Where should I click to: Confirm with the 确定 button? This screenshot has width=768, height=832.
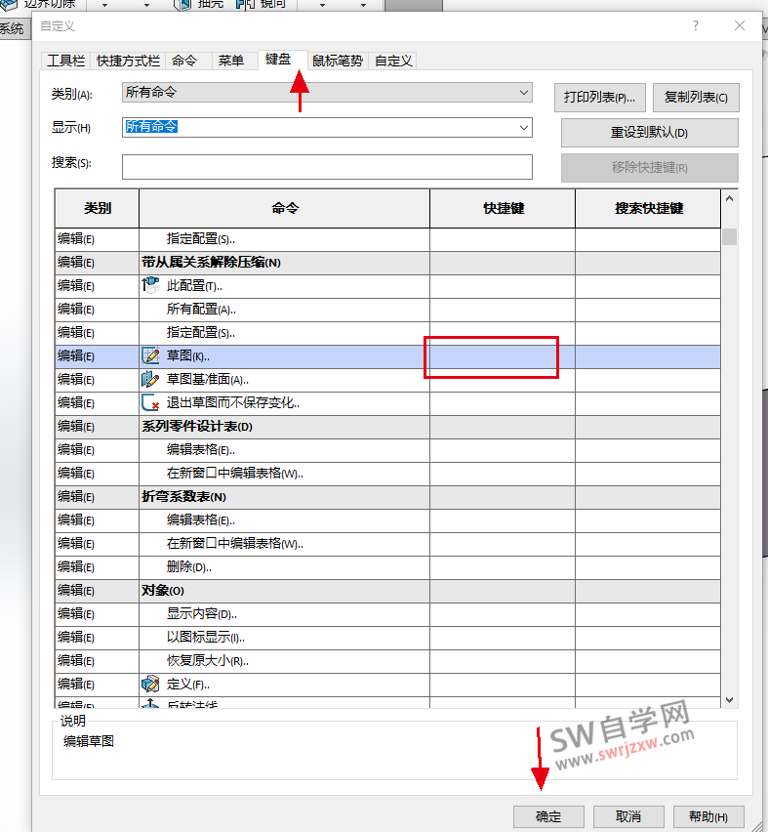pyautogui.click(x=548, y=816)
